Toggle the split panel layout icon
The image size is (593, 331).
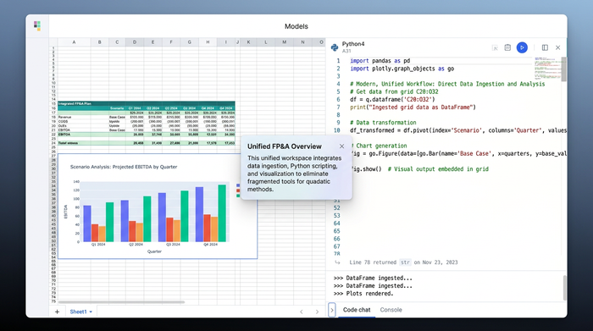pos(545,47)
